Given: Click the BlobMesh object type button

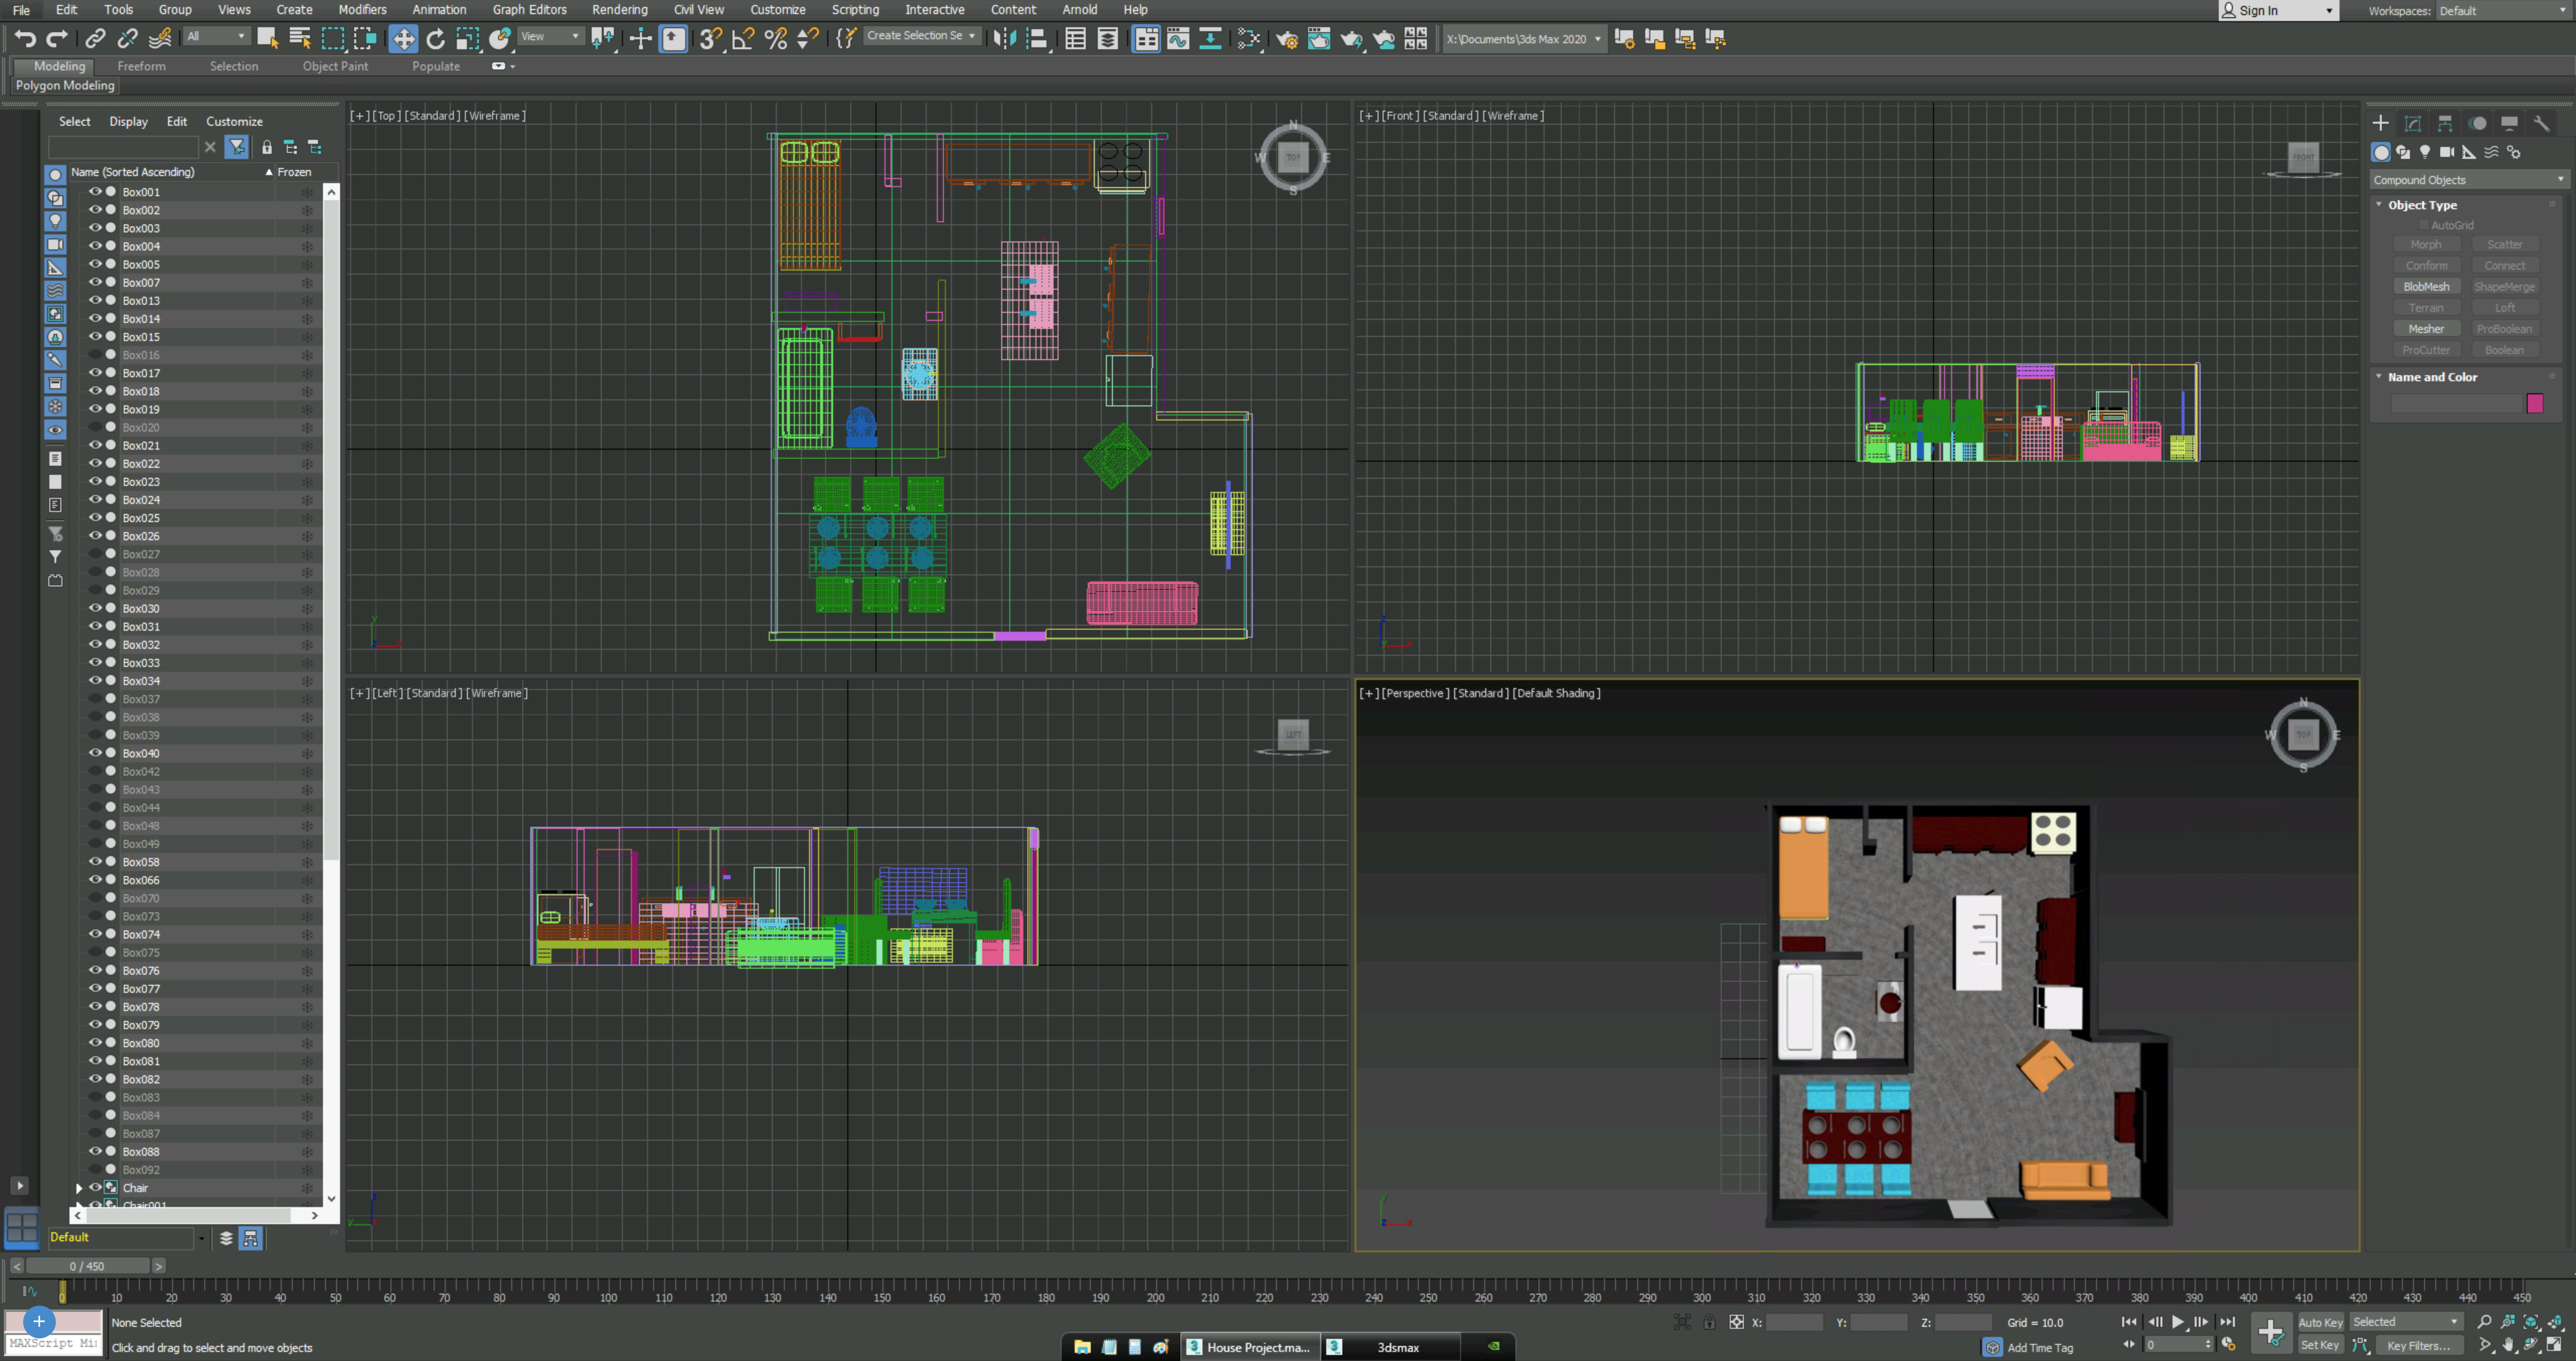Looking at the screenshot, I should 2426,287.
